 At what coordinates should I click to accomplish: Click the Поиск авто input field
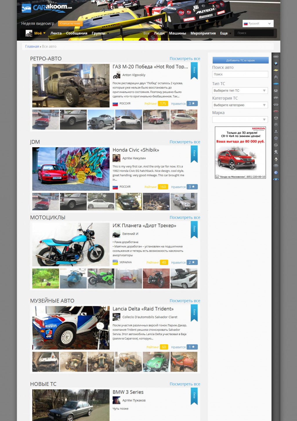tap(240, 74)
